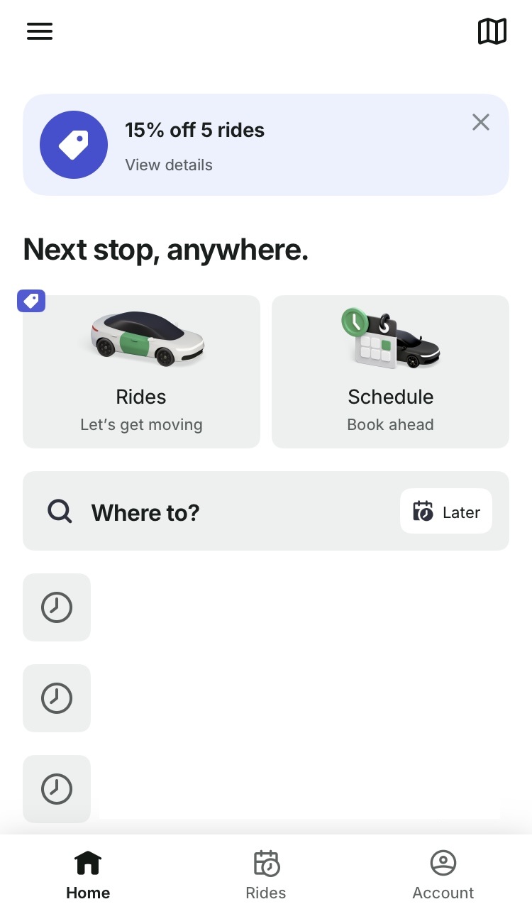The width and height of the screenshot is (532, 904).
Task: Open the Later scheduling option
Action: [x=445, y=511]
